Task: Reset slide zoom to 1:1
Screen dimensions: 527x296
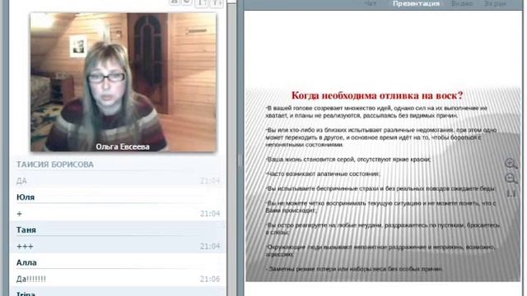Action: 511,194
